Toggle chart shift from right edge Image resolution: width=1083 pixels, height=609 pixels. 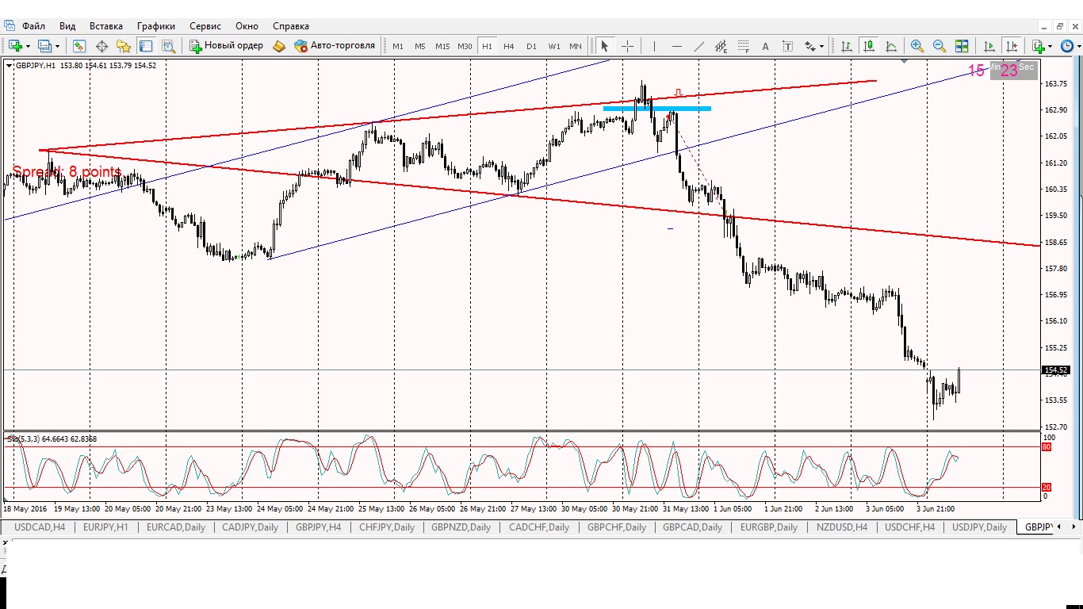1011,46
